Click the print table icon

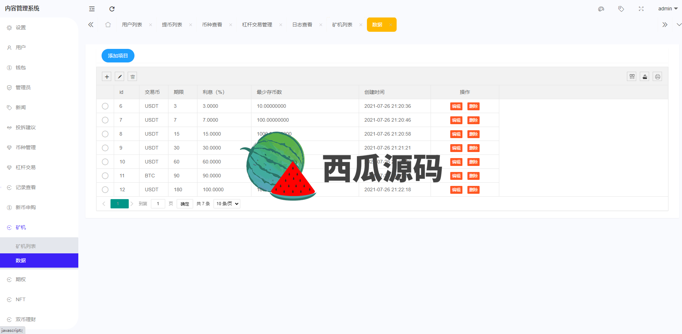tap(658, 76)
